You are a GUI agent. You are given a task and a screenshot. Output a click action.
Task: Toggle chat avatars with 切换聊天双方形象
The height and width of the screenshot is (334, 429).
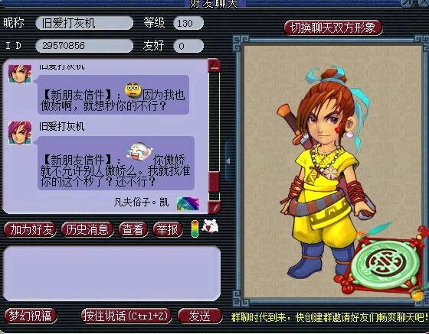click(332, 28)
